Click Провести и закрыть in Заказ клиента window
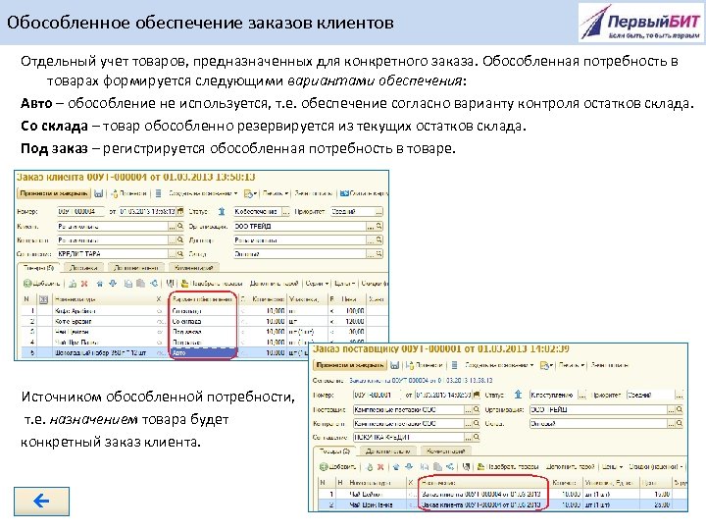This screenshot has height=530, width=706. pos(54,193)
